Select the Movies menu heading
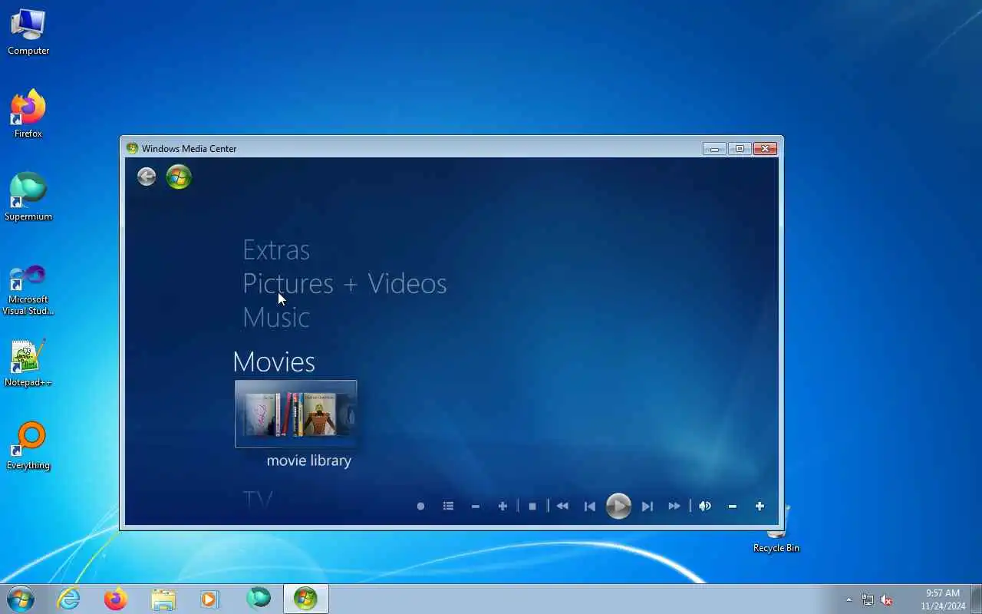Image resolution: width=982 pixels, height=614 pixels. click(x=274, y=361)
